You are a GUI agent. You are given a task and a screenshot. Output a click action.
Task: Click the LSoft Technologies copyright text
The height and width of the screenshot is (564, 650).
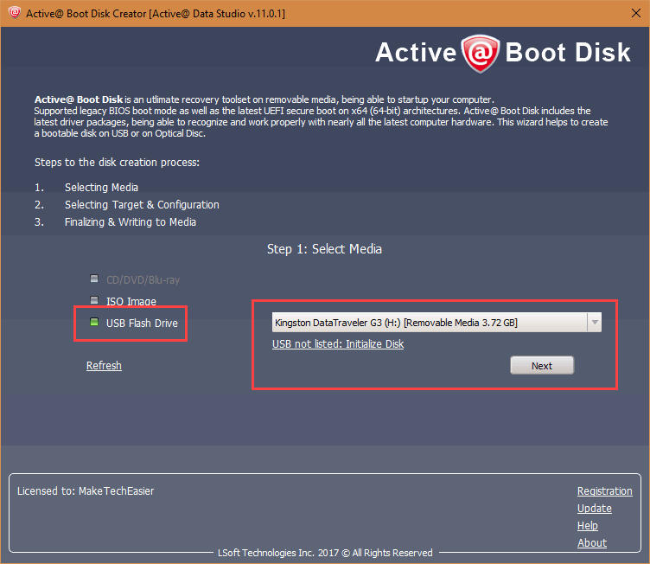pyautogui.click(x=325, y=553)
